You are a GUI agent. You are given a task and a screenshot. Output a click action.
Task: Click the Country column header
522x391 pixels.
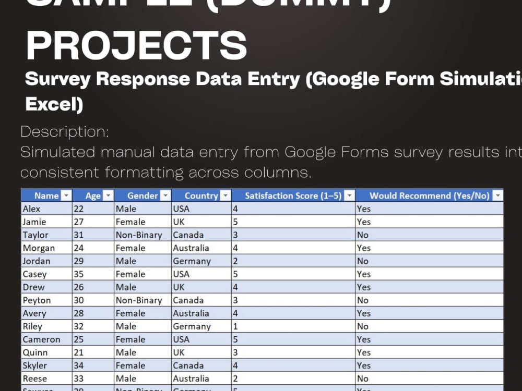click(x=201, y=195)
